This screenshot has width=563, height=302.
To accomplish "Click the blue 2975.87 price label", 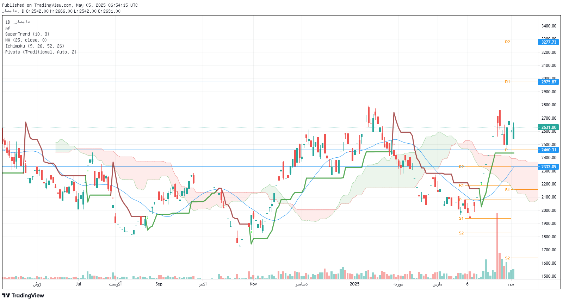I will [x=549, y=82].
